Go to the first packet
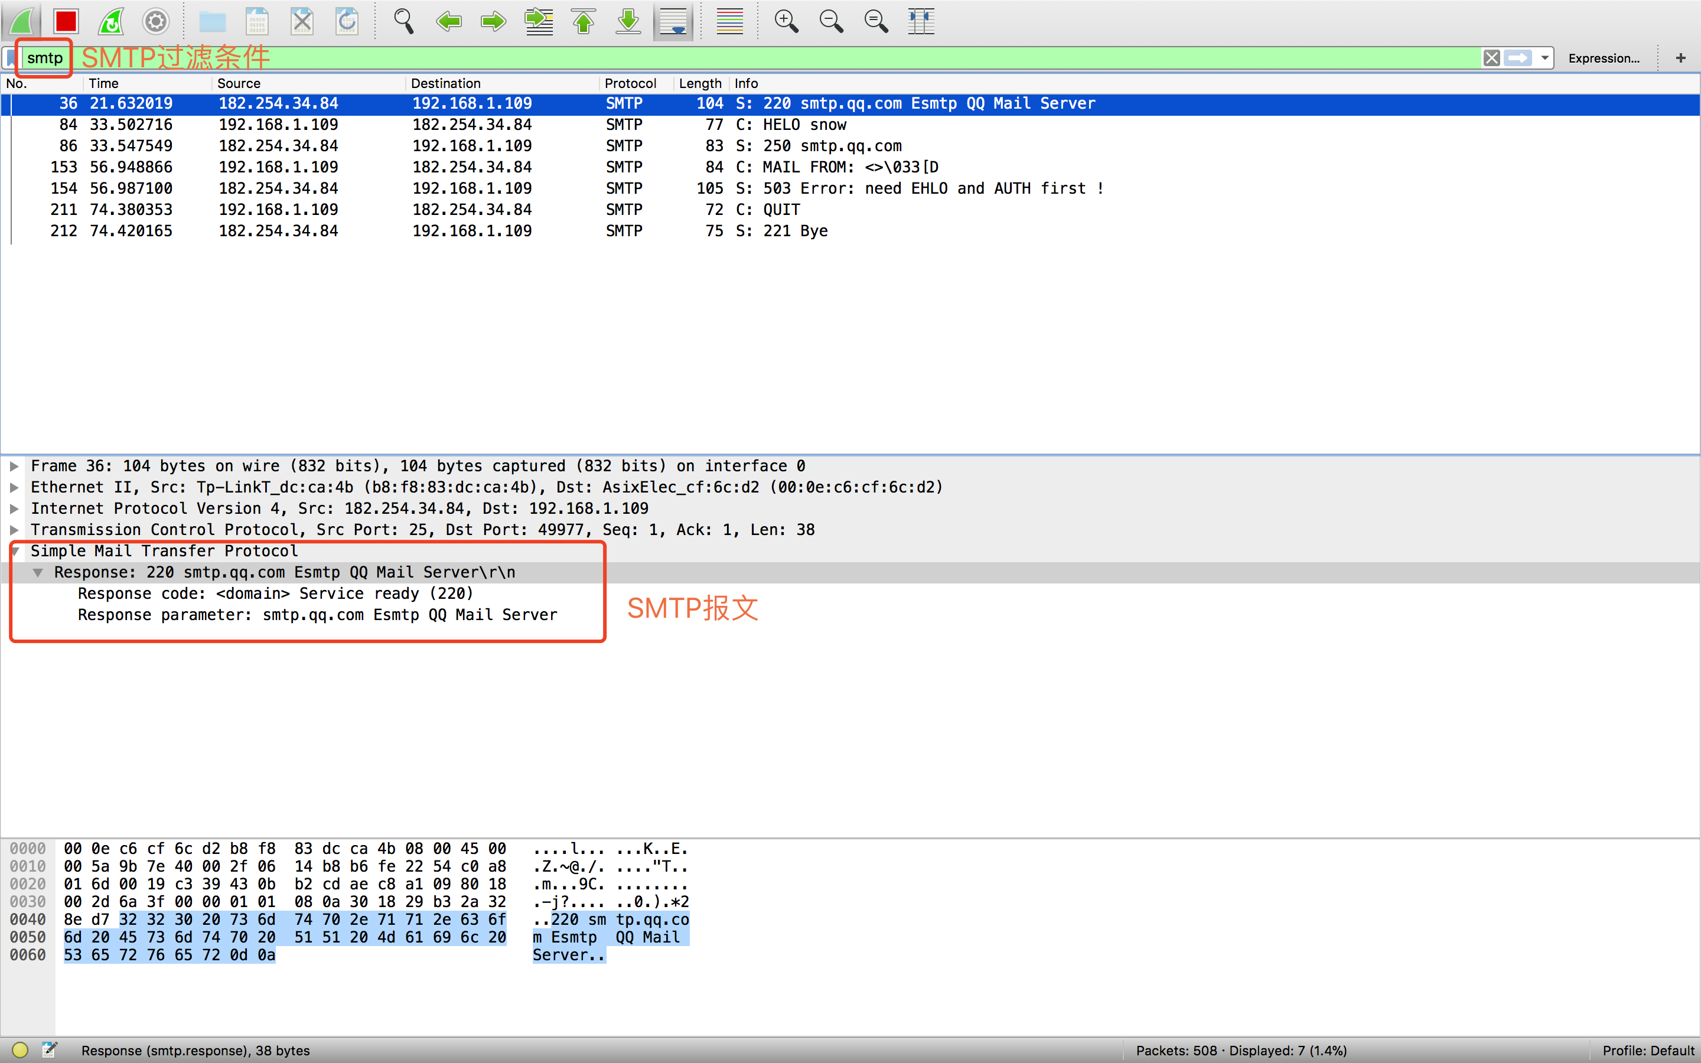 pos(584,22)
